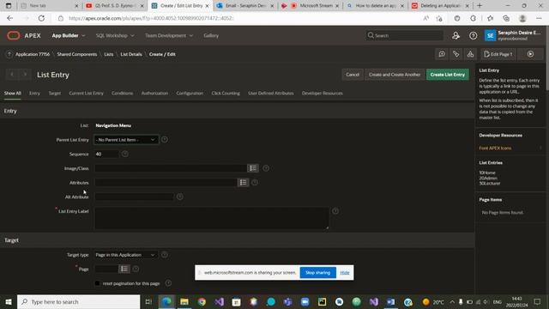Click Create and Create Another button
This screenshot has width=549, height=309.
point(395,75)
